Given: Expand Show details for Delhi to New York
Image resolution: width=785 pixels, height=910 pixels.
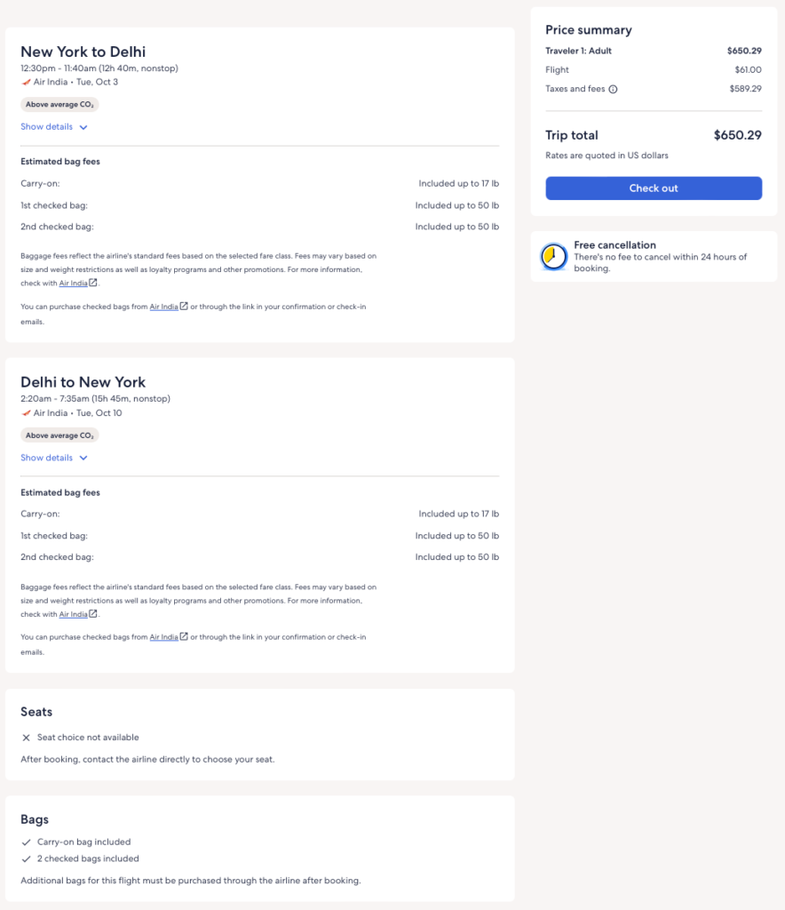Looking at the screenshot, I should 54,459.
